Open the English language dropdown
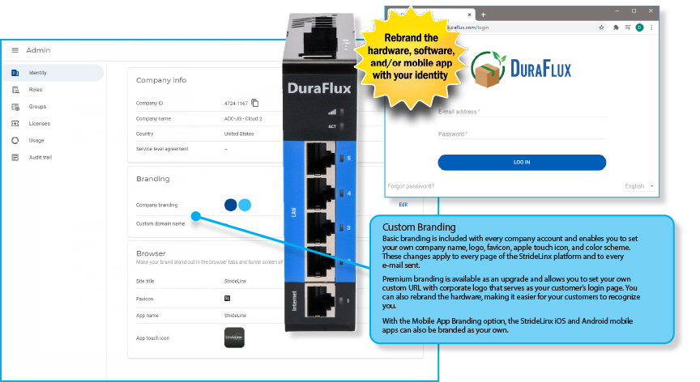The width and height of the screenshot is (700, 382). pos(639,186)
